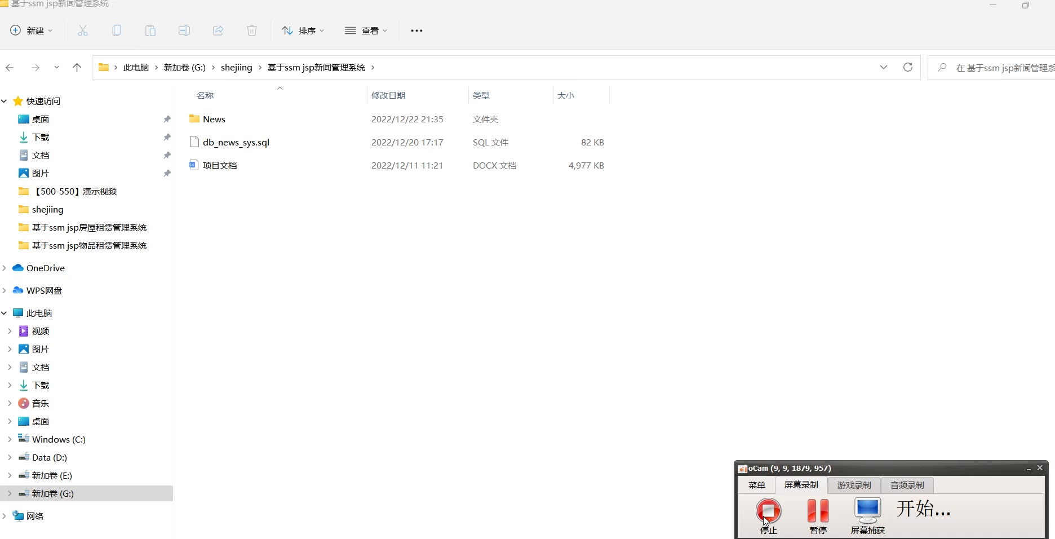Refresh the current folder
Screen dimensions: 1055x539
[x=908, y=67]
